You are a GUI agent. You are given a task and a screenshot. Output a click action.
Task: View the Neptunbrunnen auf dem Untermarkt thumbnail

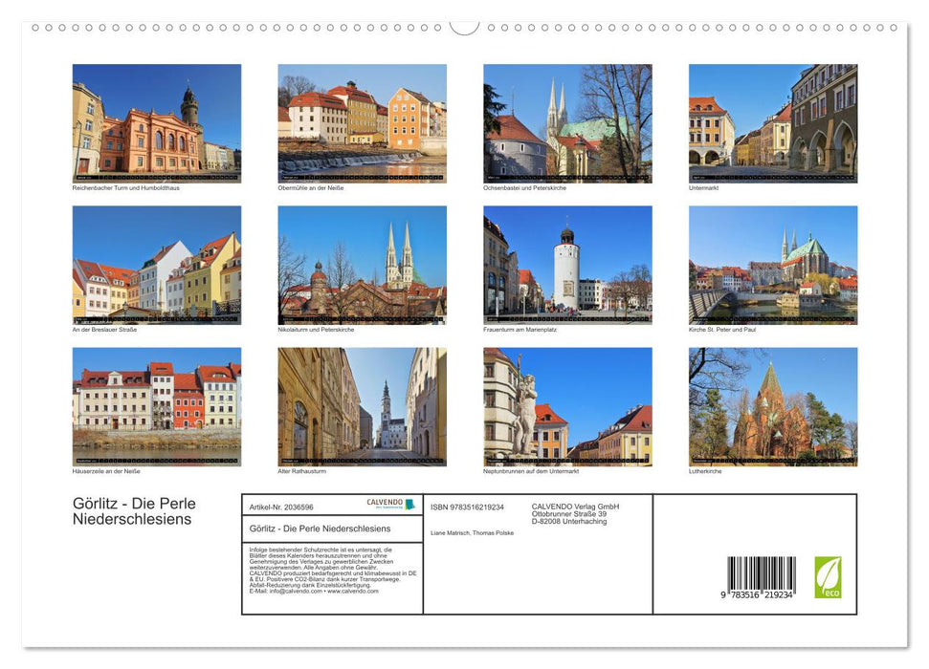[x=568, y=405]
